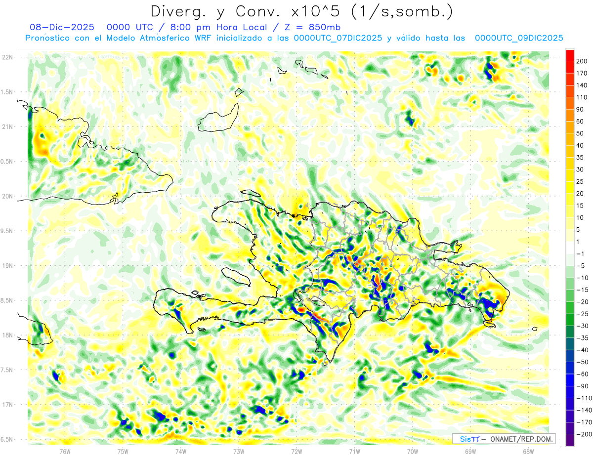The height and width of the screenshot is (458, 593).
Task: Click the '1.5N' latitude axis label
Action: point(6,92)
